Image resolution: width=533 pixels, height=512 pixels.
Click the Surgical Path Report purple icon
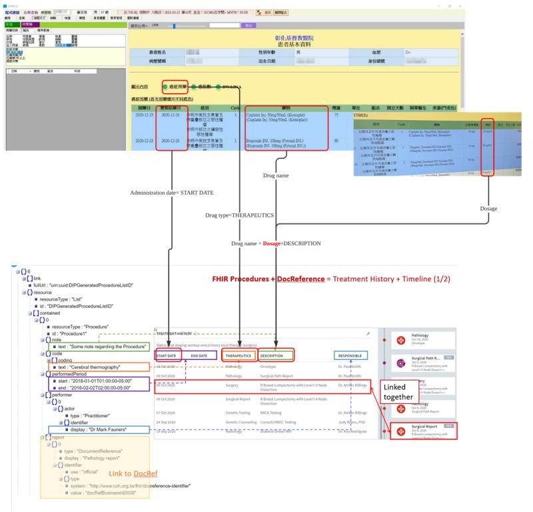[x=401, y=363]
